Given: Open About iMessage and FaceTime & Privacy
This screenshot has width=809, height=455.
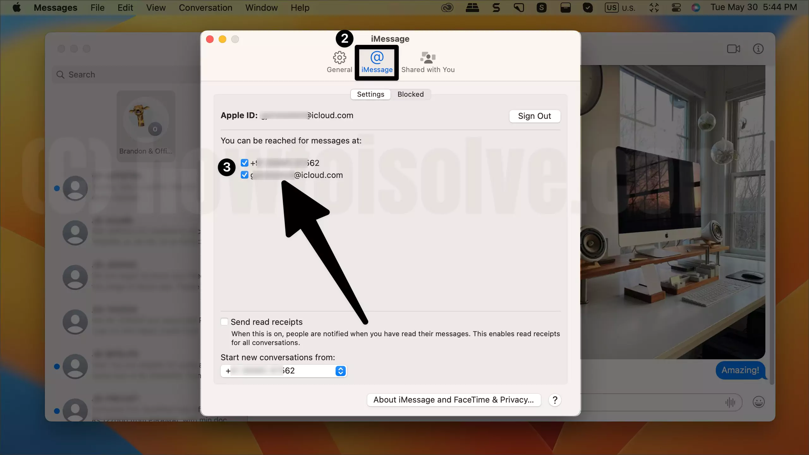Looking at the screenshot, I should pyautogui.click(x=453, y=400).
